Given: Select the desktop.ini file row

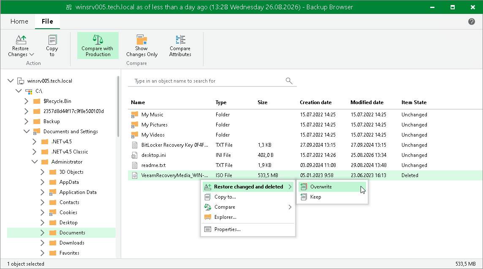Looking at the screenshot, I should [x=305, y=155].
